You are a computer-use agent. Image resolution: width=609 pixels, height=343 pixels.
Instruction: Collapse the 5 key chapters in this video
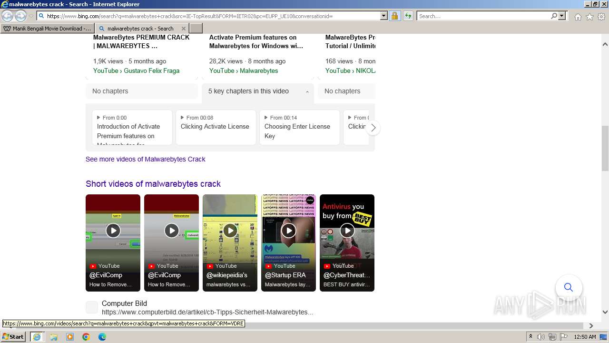click(x=258, y=91)
